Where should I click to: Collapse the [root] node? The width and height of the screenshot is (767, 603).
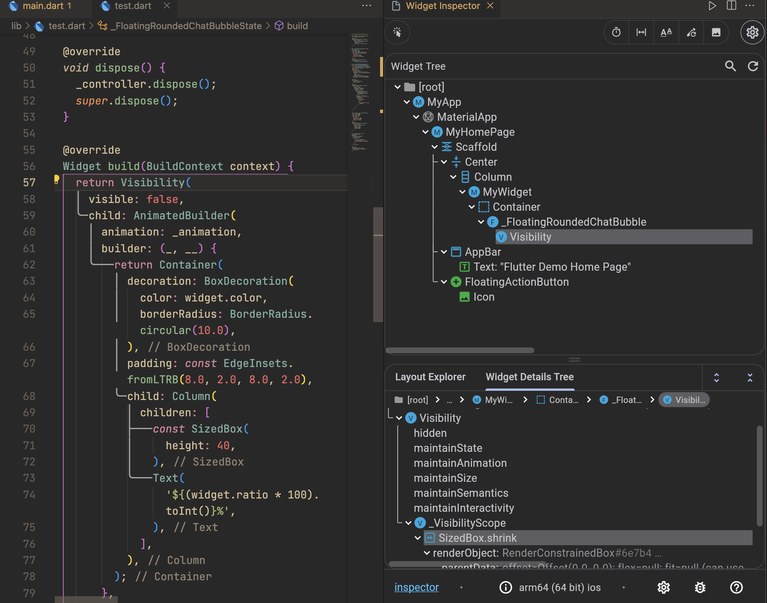pyautogui.click(x=398, y=87)
